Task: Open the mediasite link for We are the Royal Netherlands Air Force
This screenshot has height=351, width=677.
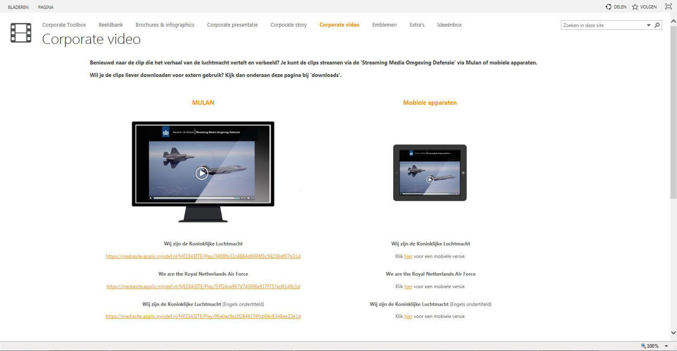Action: [203, 287]
